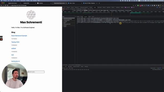This screenshot has height=92, width=164.
Task: Open the What's New drawer tab
Action: pos(70,66)
